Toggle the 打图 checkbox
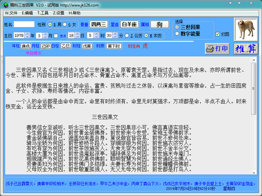262x196 pixels. (x=218, y=34)
